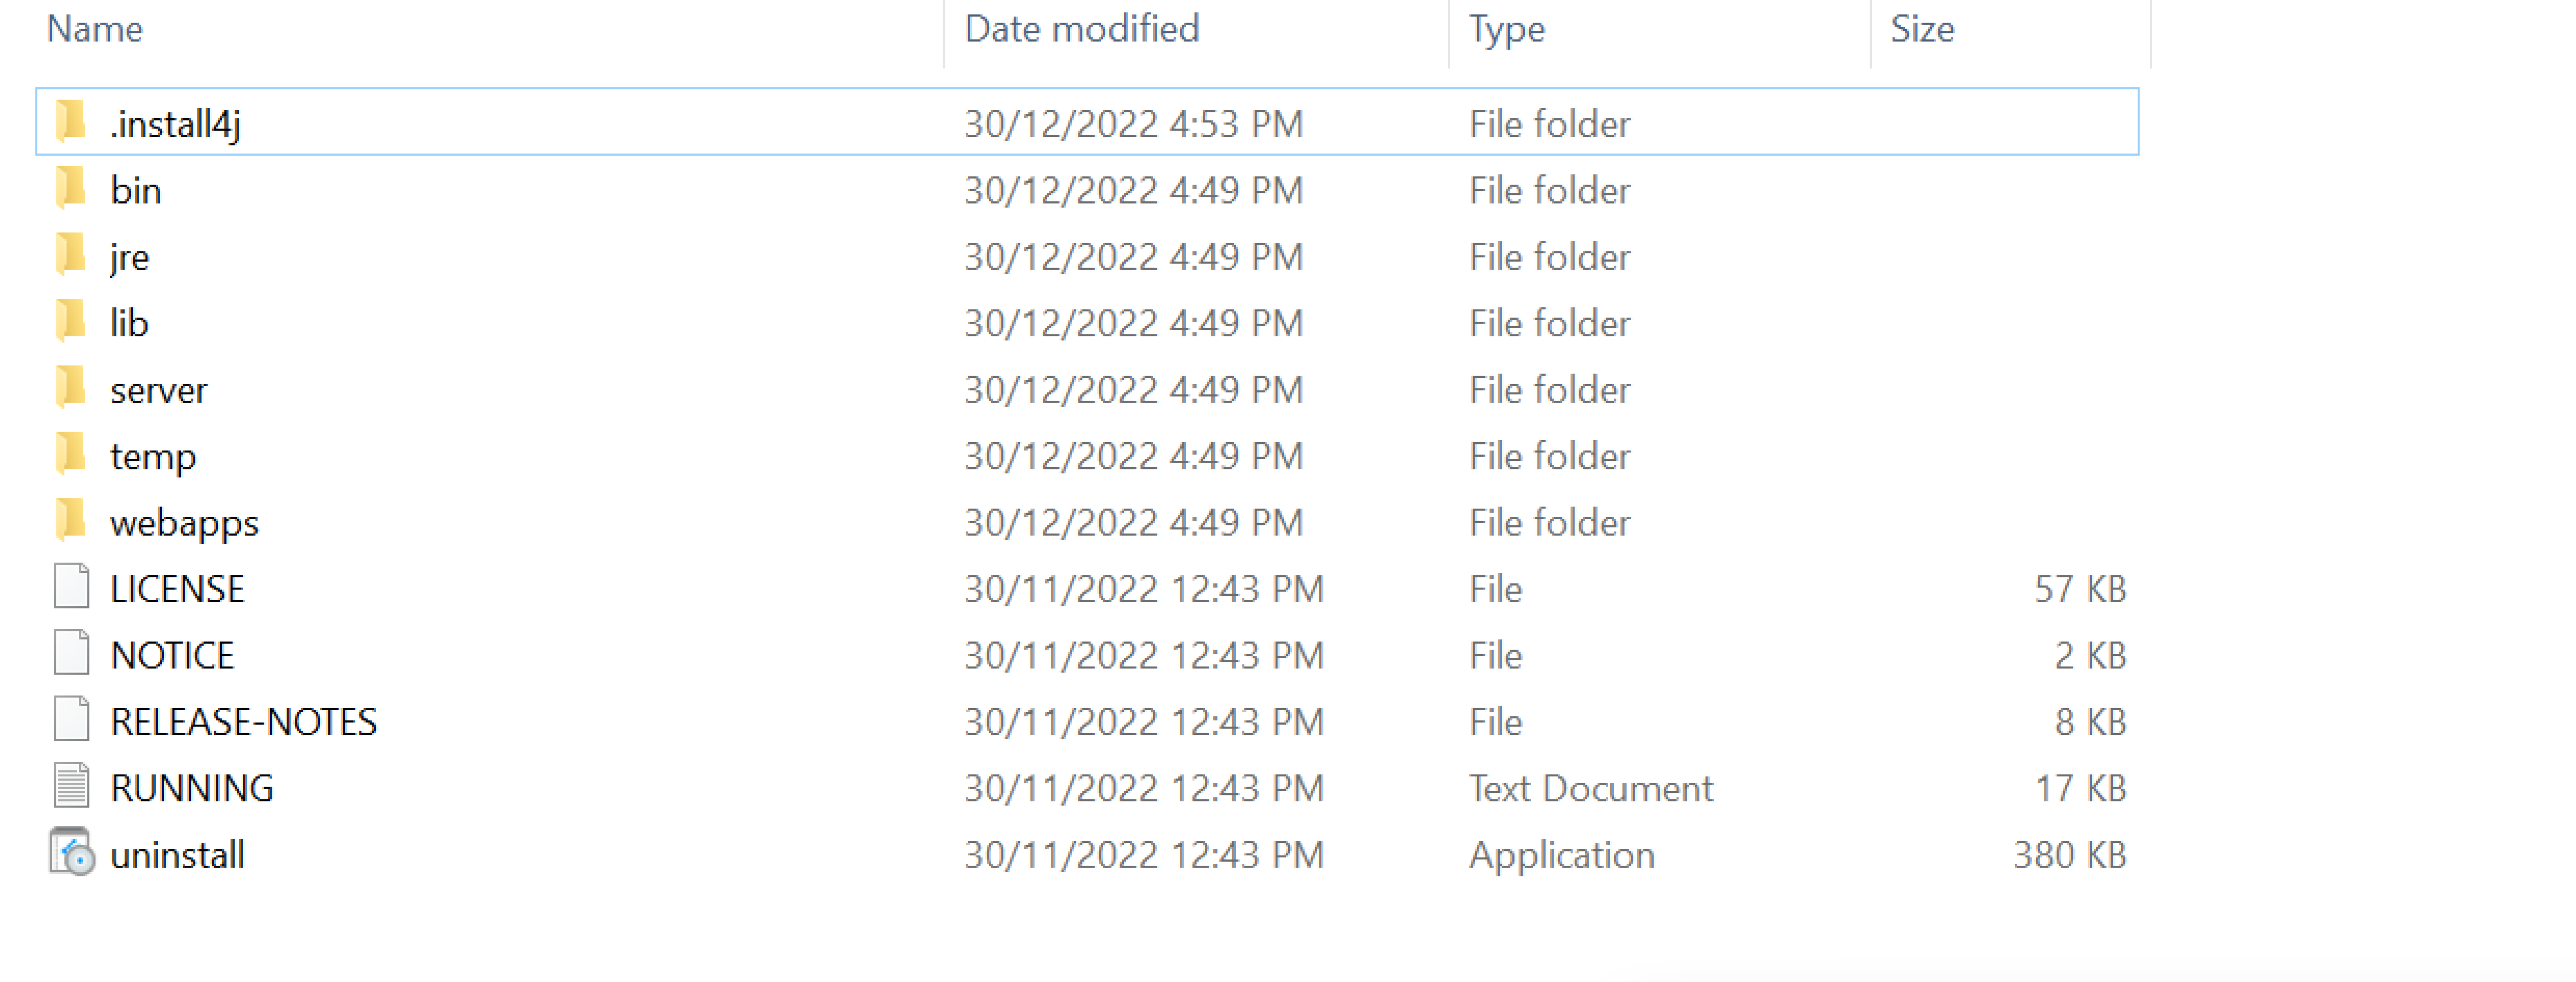Viewport: 2576px width, 982px height.
Task: Click the server folder icon
Action: point(71,389)
